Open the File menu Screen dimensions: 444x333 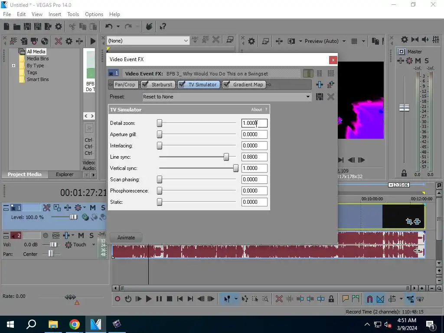(x=7, y=14)
